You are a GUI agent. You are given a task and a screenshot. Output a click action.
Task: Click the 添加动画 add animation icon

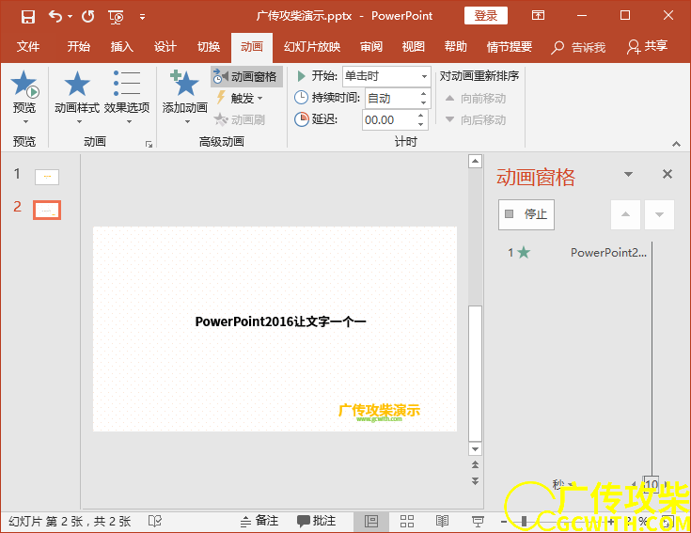click(184, 84)
